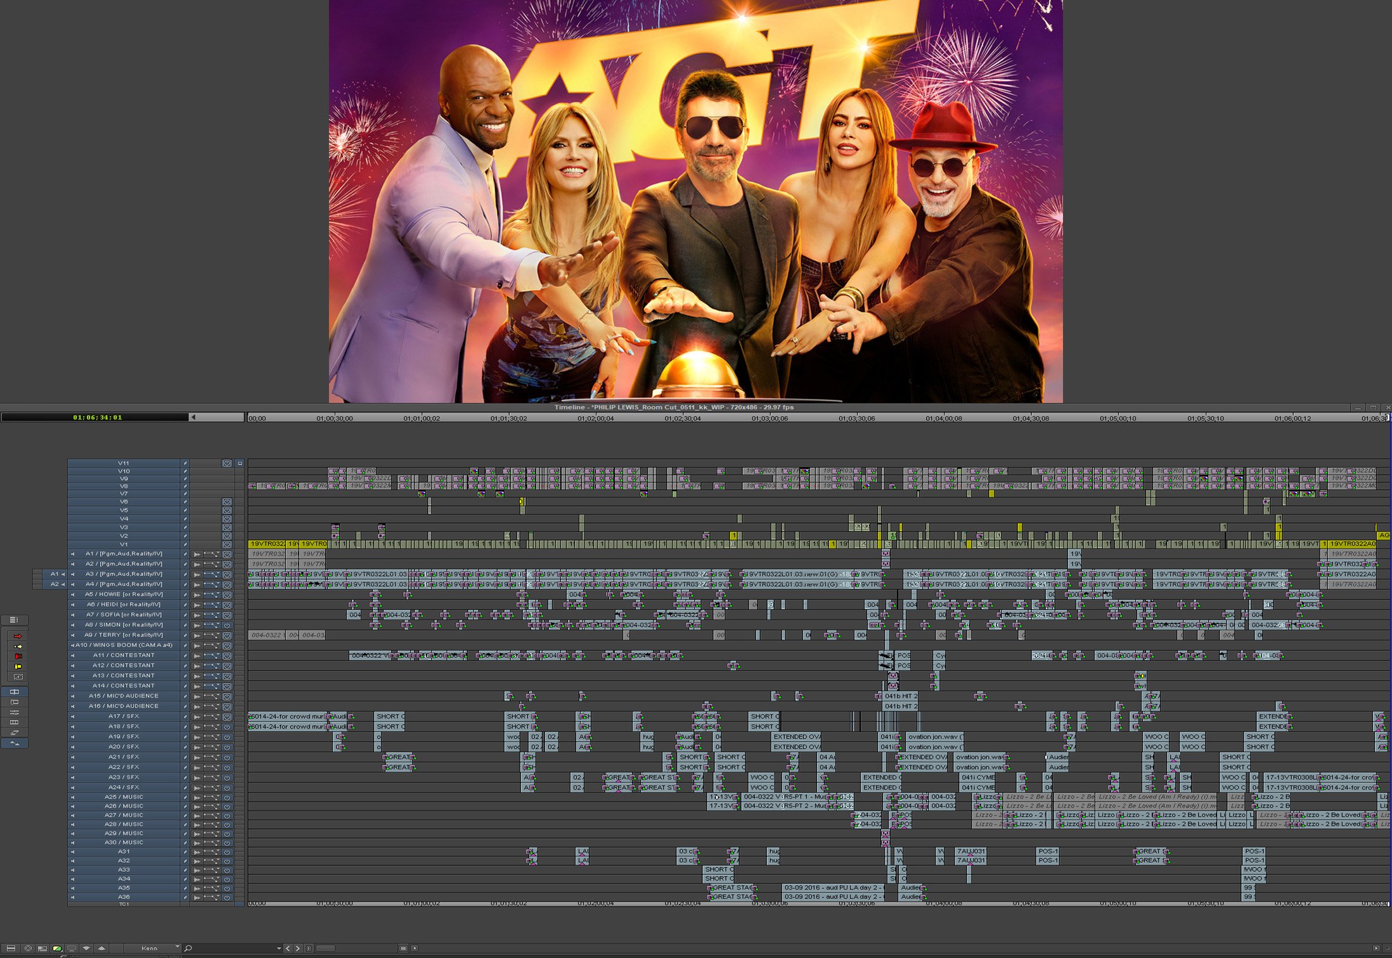Click the Toggle Source/Record icon in bottom bar
The height and width of the screenshot is (958, 1392).
pos(42,948)
